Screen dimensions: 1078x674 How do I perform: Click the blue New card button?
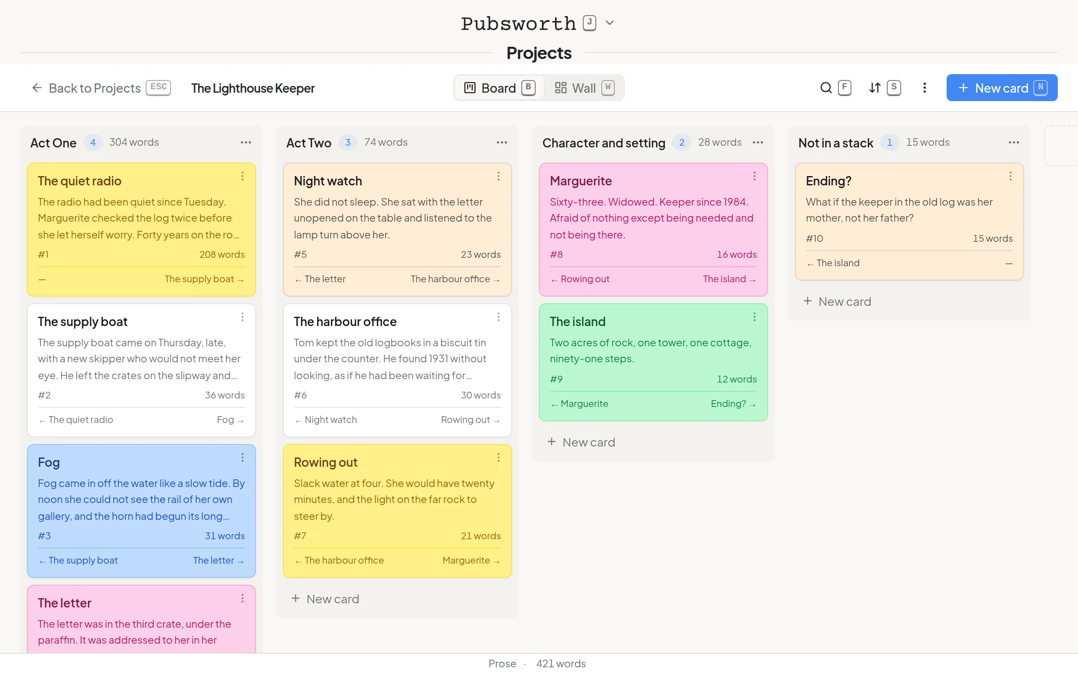point(1001,88)
